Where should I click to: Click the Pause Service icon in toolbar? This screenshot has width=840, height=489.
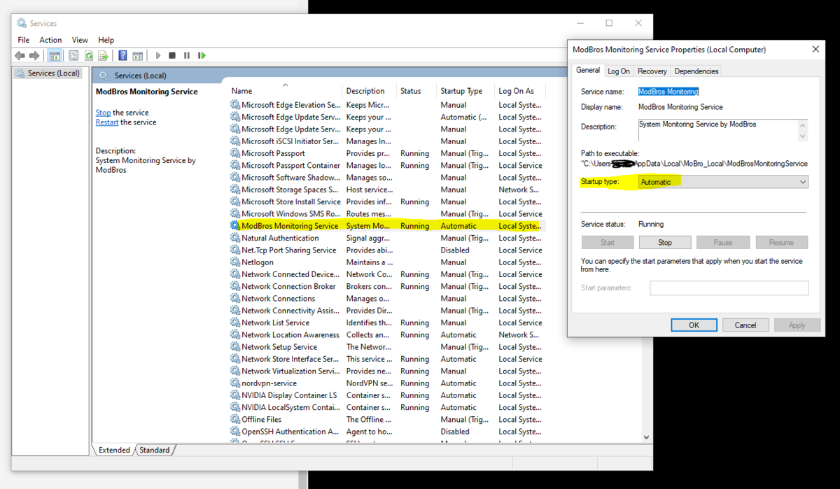tap(187, 55)
